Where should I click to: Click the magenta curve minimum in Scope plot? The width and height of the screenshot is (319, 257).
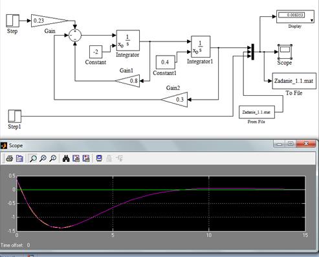click(61, 228)
